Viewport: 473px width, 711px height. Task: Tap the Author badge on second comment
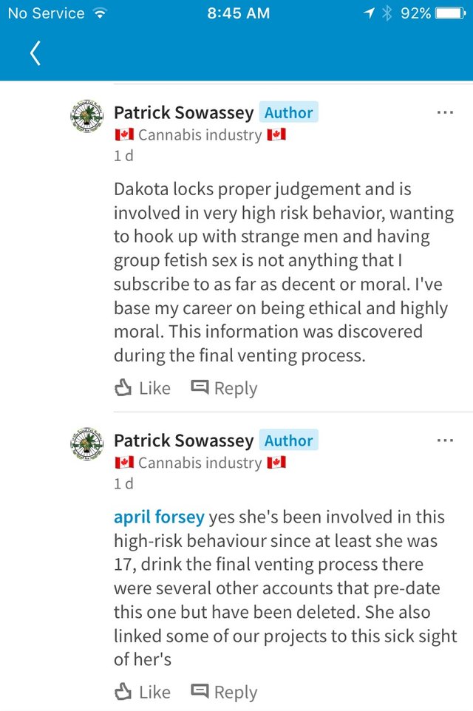[x=288, y=441]
